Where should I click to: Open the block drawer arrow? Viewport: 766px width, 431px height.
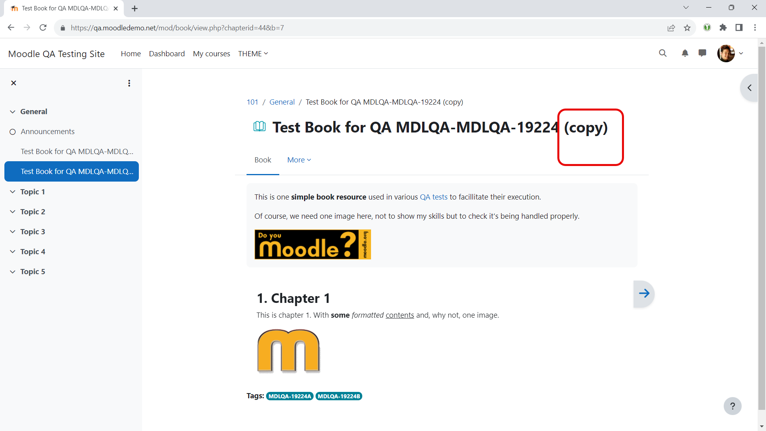pyautogui.click(x=749, y=88)
